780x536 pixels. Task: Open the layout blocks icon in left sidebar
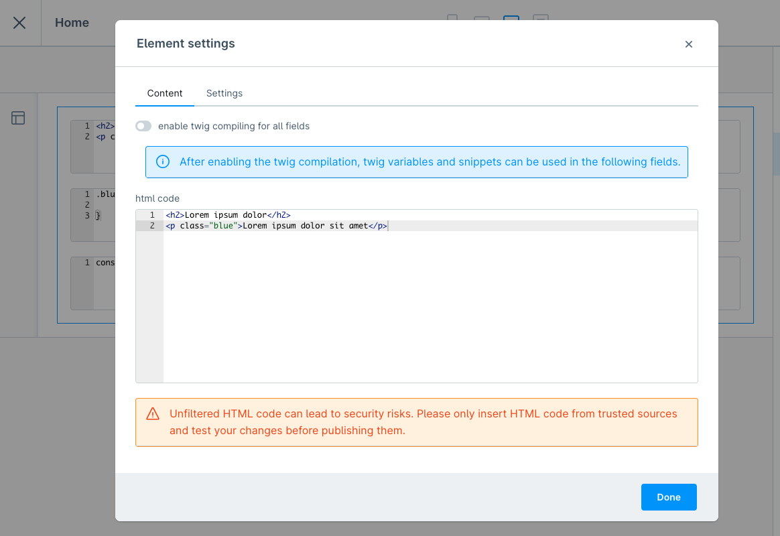coord(18,119)
